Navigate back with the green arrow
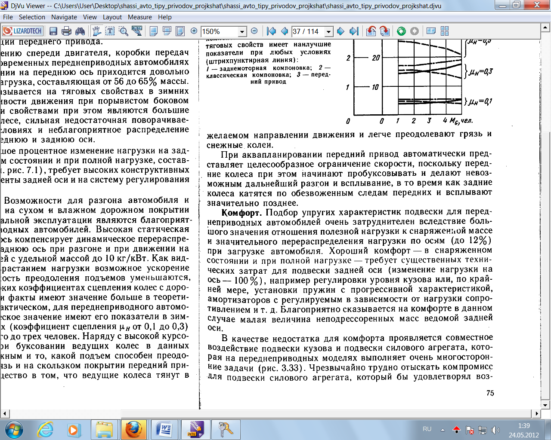This screenshot has height=440, width=551. [x=401, y=31]
